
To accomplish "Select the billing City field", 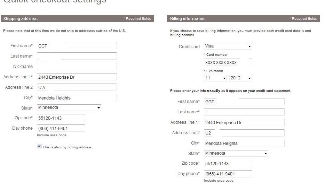I will click(x=244, y=144).
